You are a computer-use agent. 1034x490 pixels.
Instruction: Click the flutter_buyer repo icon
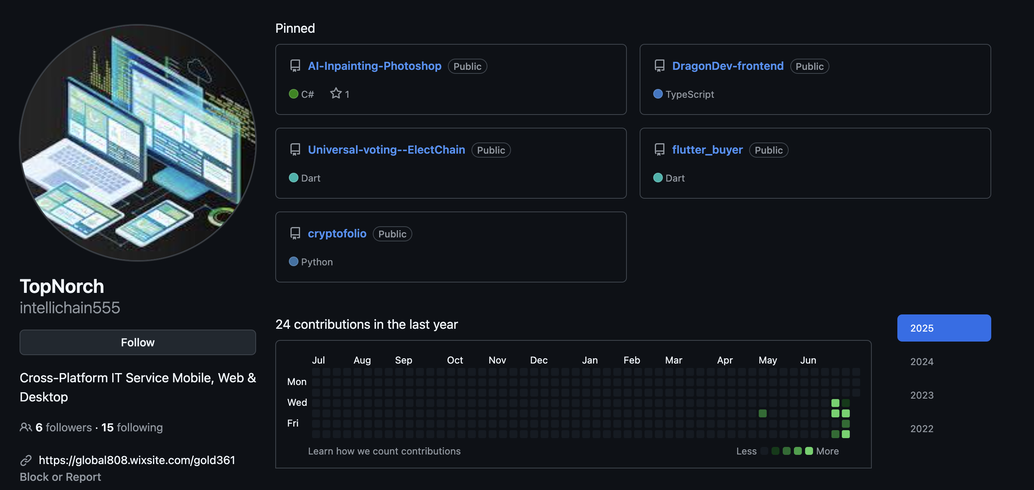point(659,150)
